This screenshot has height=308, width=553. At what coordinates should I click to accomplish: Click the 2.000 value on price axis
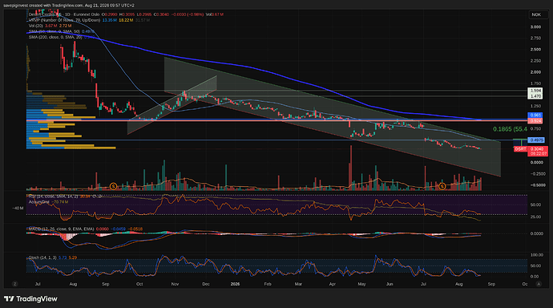coord(535,72)
